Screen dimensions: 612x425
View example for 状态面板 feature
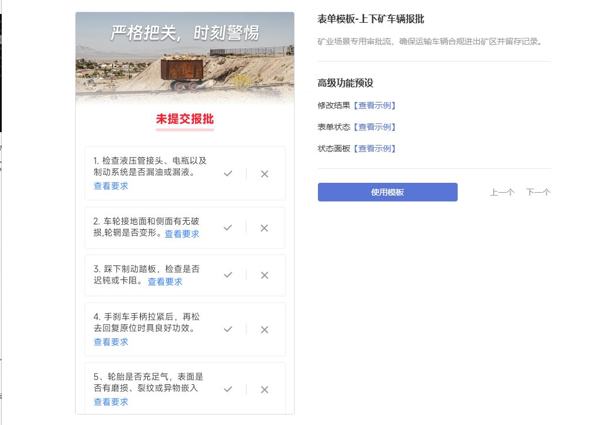[x=374, y=148]
